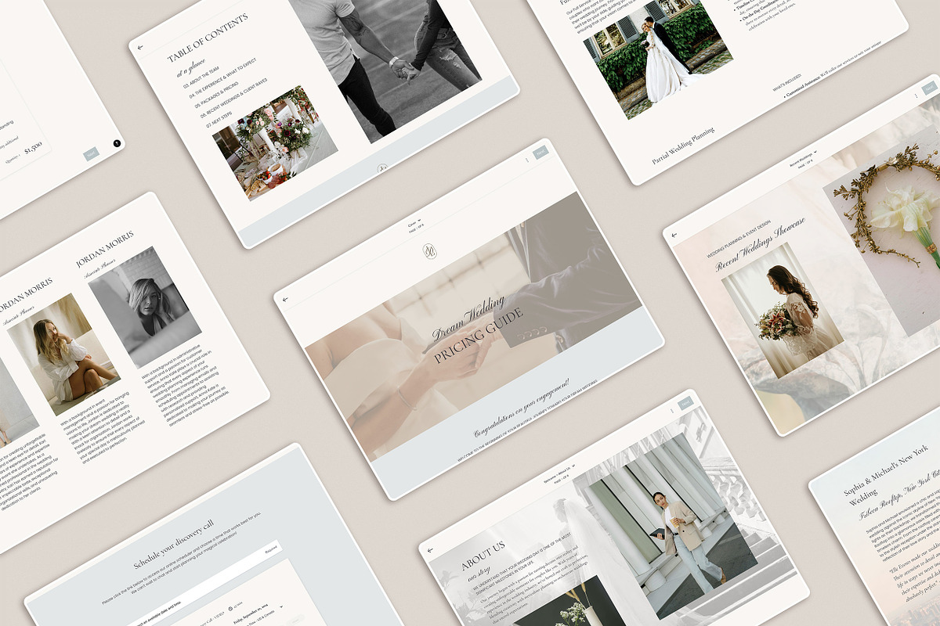The width and height of the screenshot is (940, 626).
Task: Click 'Congratulations on your engagement!' text
Action: [521, 407]
